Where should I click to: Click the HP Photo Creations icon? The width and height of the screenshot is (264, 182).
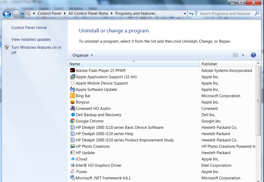coord(72,146)
